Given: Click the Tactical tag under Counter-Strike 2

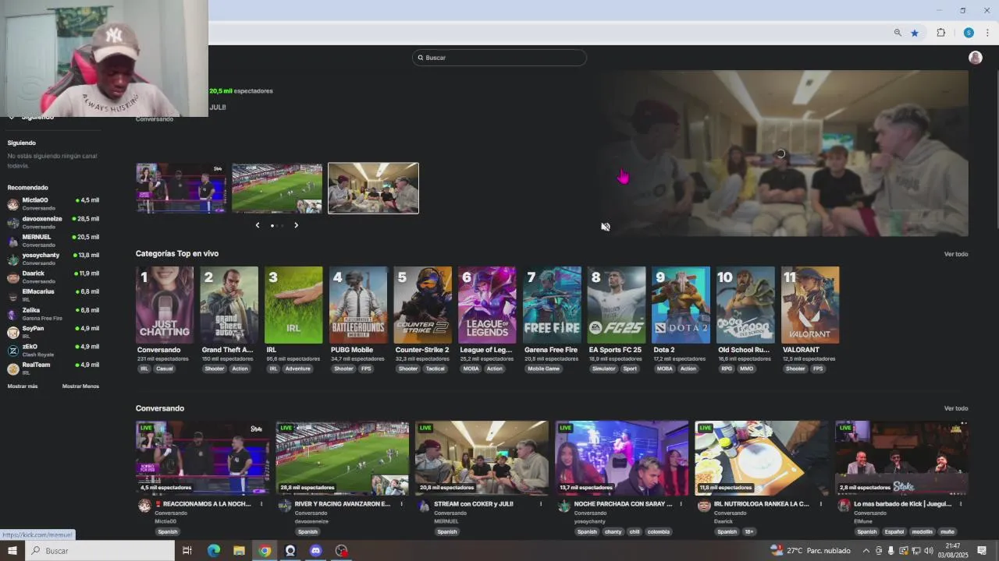Looking at the screenshot, I should click(x=436, y=369).
